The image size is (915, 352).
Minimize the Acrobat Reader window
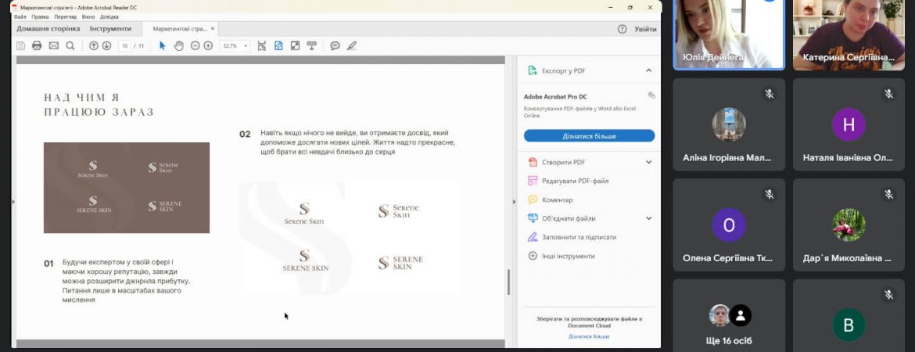click(x=610, y=7)
